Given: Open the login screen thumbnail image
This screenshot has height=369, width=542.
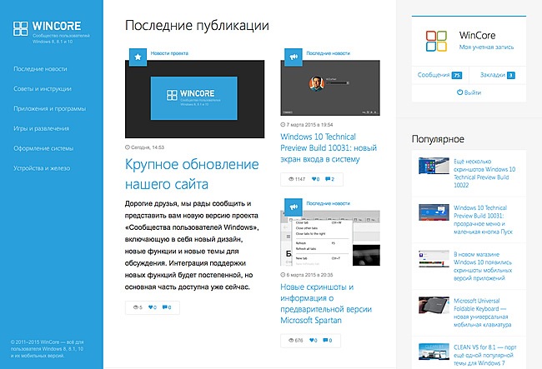Looking at the screenshot, I should pyautogui.click(x=330, y=87).
